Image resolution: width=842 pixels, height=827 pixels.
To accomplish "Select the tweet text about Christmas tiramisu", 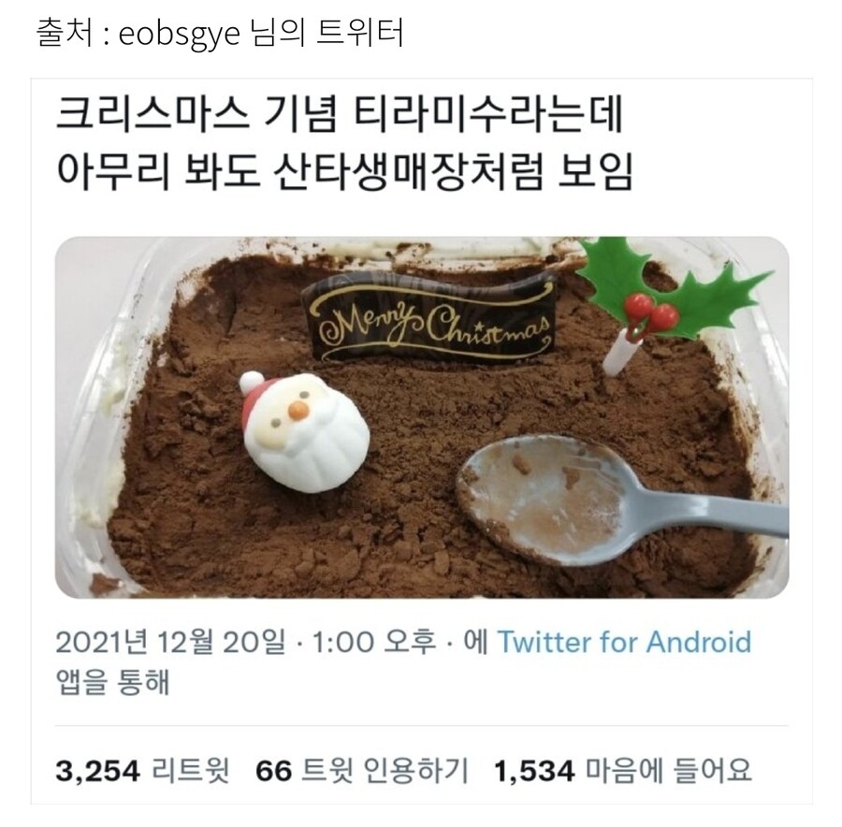I will (343, 143).
